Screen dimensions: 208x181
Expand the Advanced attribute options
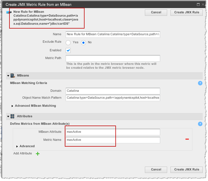pos(17,147)
